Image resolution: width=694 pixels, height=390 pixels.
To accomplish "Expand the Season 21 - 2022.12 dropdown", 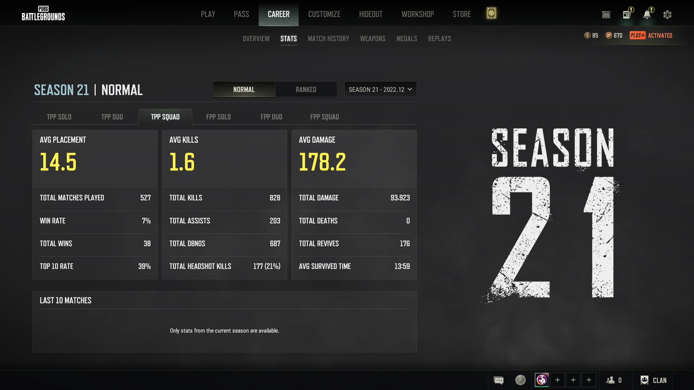I will pos(380,89).
